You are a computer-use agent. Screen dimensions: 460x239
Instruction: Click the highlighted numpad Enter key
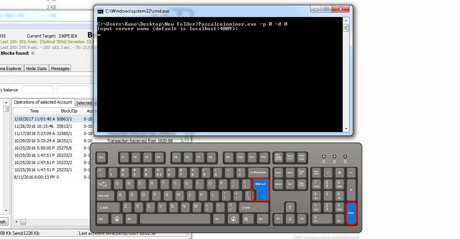(x=352, y=213)
